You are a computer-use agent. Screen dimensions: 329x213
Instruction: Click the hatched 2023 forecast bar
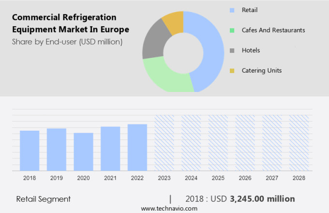pyautogui.click(x=164, y=143)
